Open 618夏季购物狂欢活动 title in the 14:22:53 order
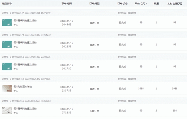 pos(25,43)
